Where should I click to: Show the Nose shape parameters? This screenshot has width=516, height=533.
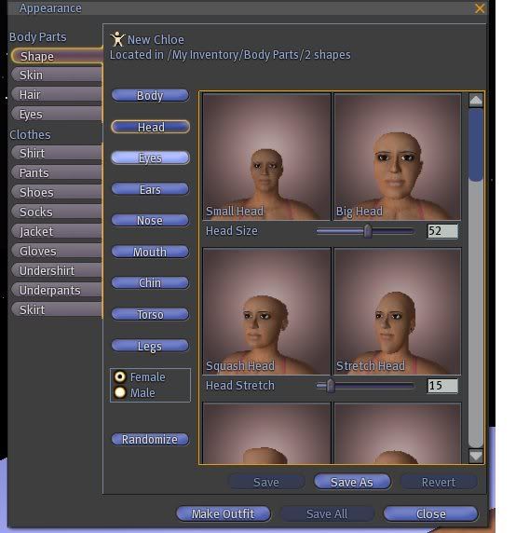pyautogui.click(x=150, y=220)
